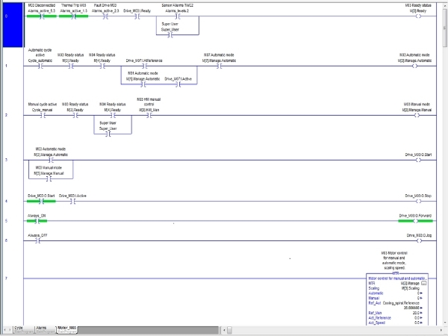Viewport: 448px width, 336px height.
Task: Click the 'M03 Ready status' description above rung 0 coil
Action: point(418,5)
